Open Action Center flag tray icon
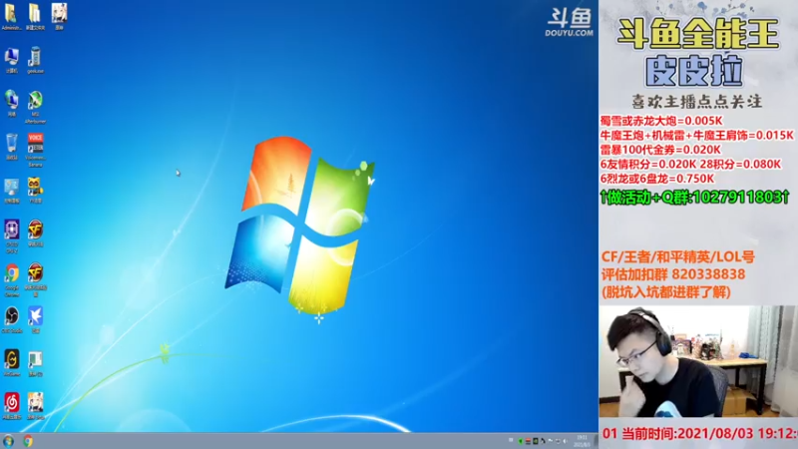This screenshot has width=798, height=449. [x=551, y=441]
